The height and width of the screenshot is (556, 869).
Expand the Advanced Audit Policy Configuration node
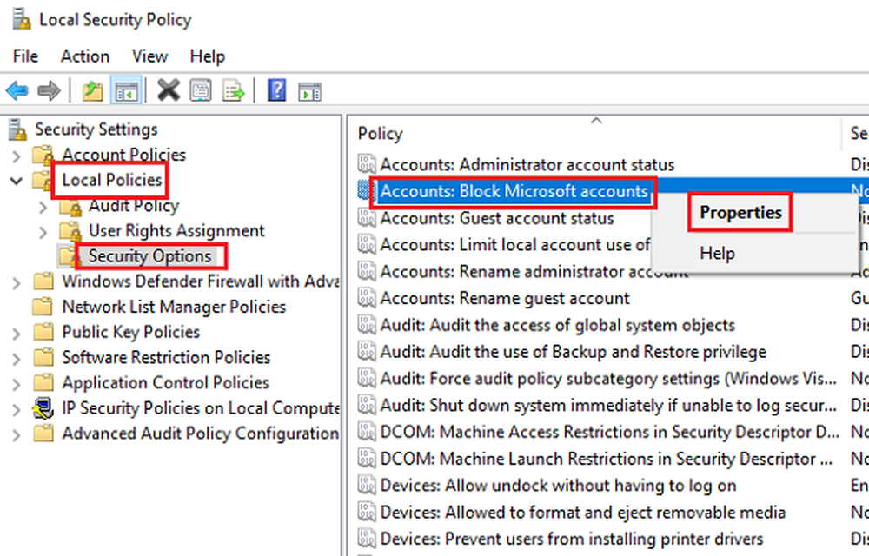point(17,434)
